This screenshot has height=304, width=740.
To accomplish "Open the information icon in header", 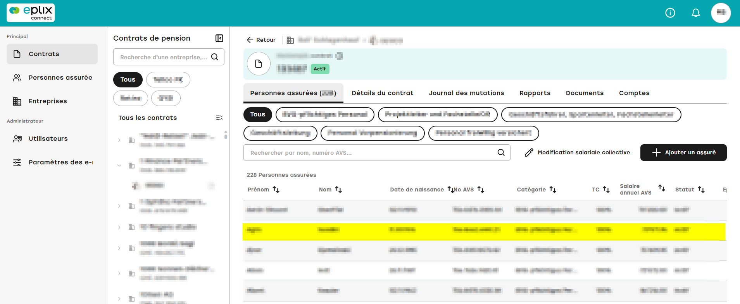I will click(670, 13).
